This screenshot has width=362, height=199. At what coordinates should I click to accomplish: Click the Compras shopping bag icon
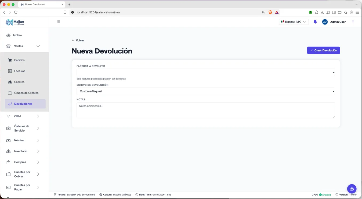point(8,162)
